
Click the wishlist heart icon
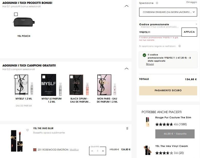tap(27, 130)
